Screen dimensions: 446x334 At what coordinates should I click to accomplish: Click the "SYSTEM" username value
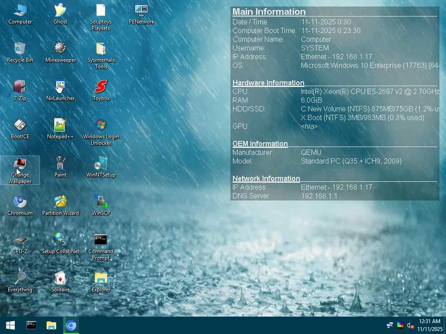[x=315, y=48]
